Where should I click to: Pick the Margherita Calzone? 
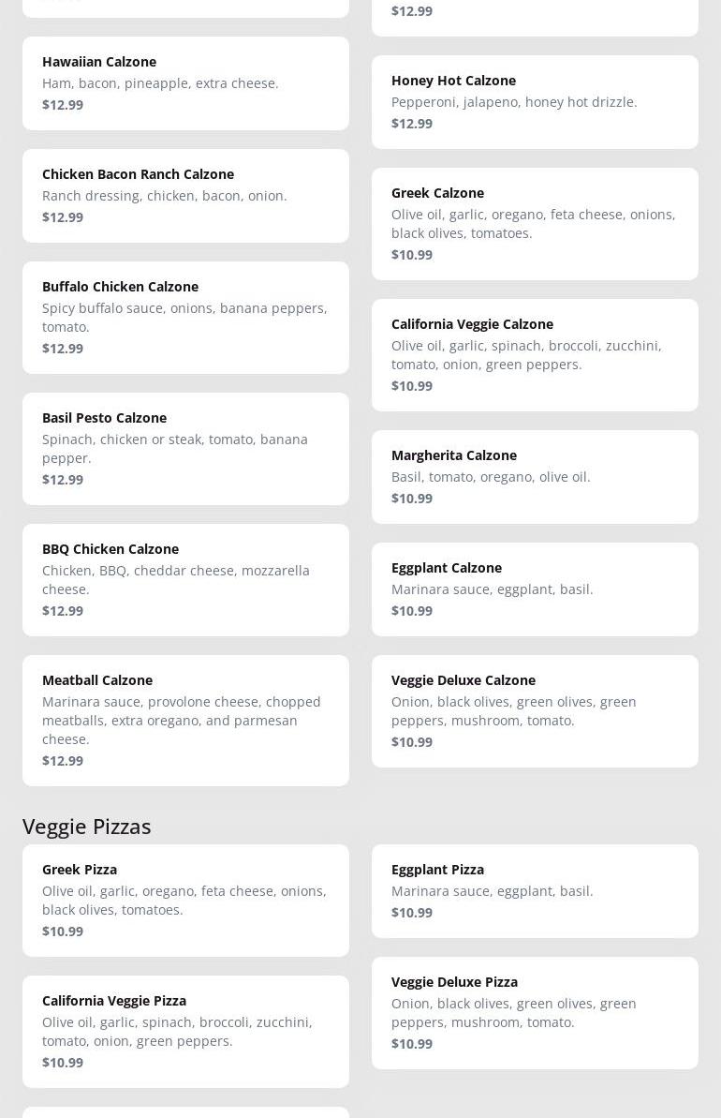[535, 476]
